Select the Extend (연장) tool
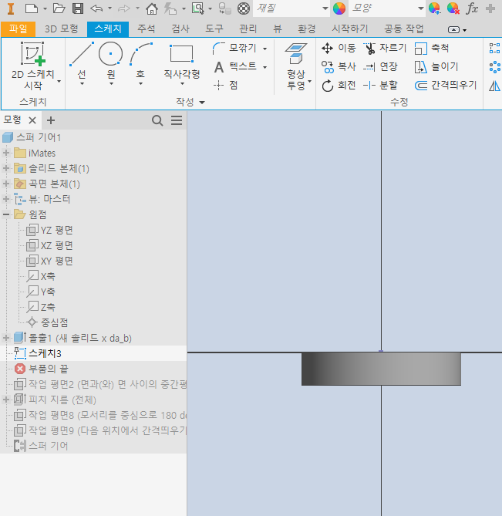The image size is (502, 516). (380, 67)
